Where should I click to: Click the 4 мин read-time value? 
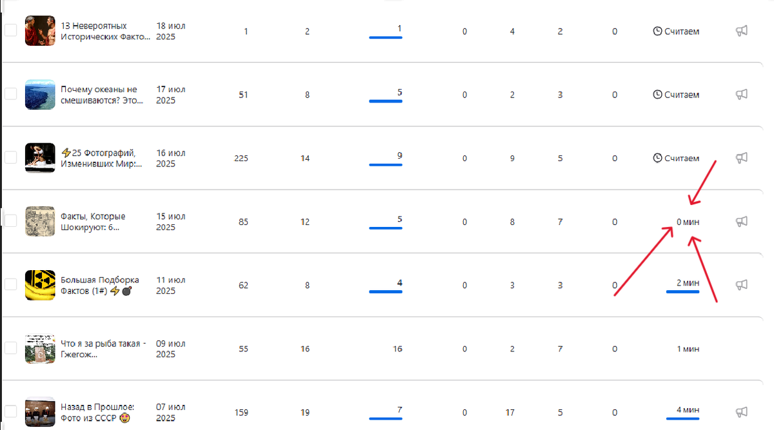pos(688,410)
